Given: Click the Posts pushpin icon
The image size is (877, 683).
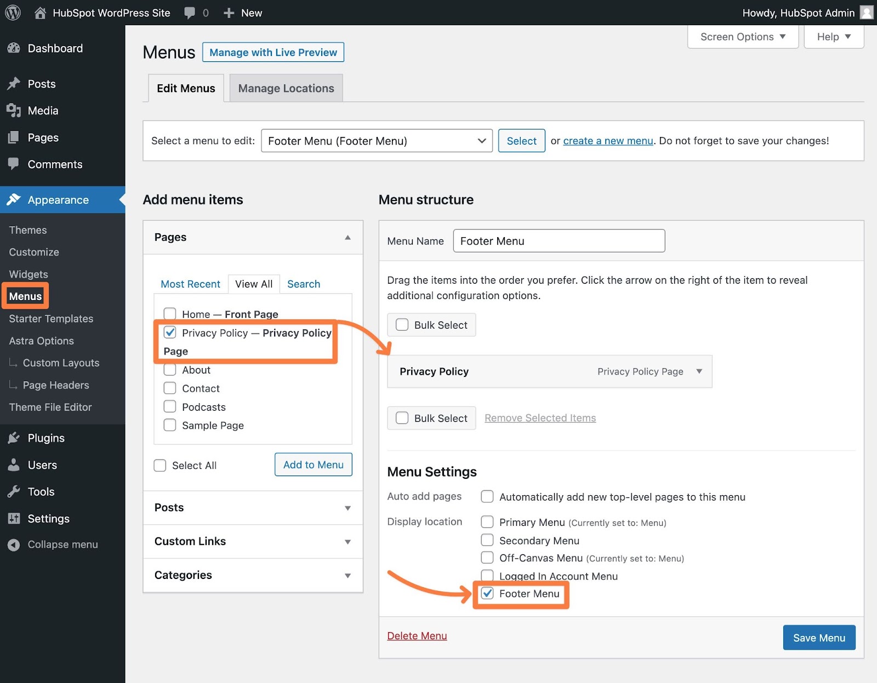Looking at the screenshot, I should (x=14, y=84).
